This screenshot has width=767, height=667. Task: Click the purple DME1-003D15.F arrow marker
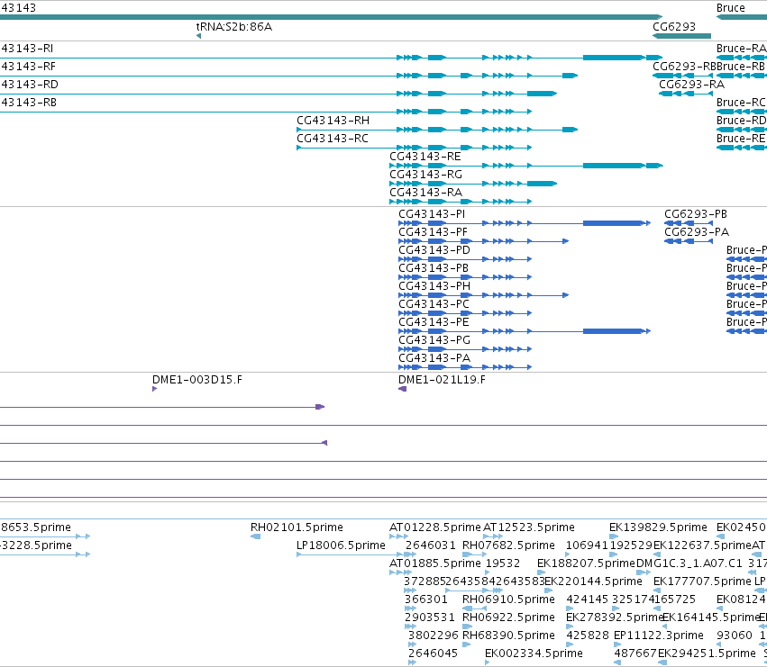click(155, 389)
